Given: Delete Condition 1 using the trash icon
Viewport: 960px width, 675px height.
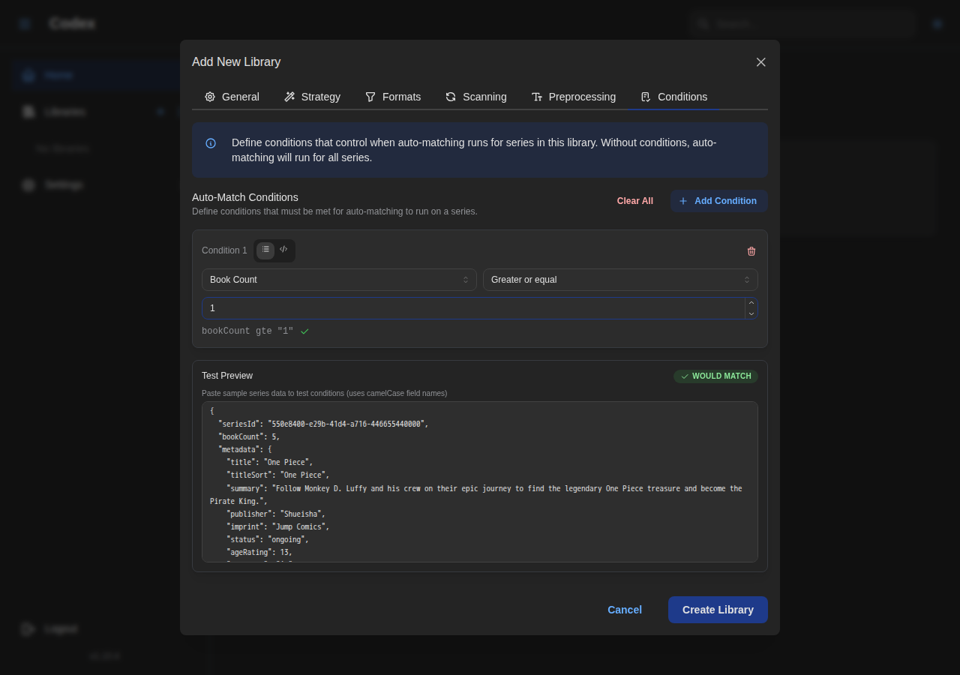Looking at the screenshot, I should tap(751, 251).
